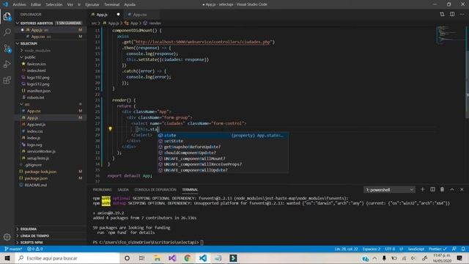Open Visual Studio Code on the taskbar

tap(203, 258)
